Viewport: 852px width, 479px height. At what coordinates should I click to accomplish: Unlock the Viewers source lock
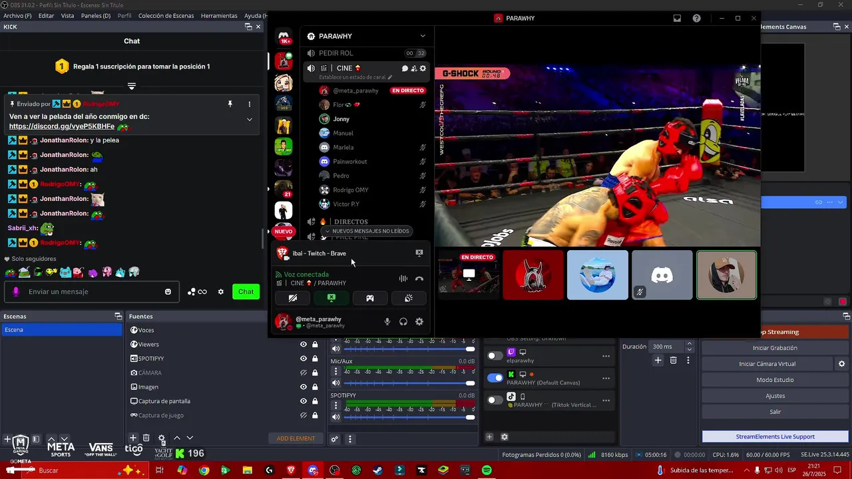click(x=314, y=344)
